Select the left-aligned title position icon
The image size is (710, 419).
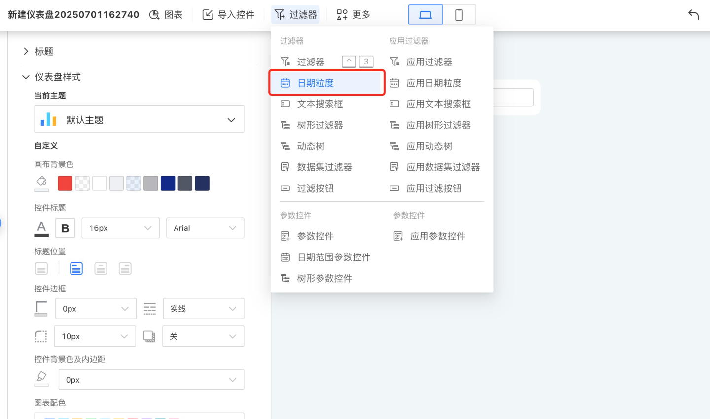coord(76,269)
